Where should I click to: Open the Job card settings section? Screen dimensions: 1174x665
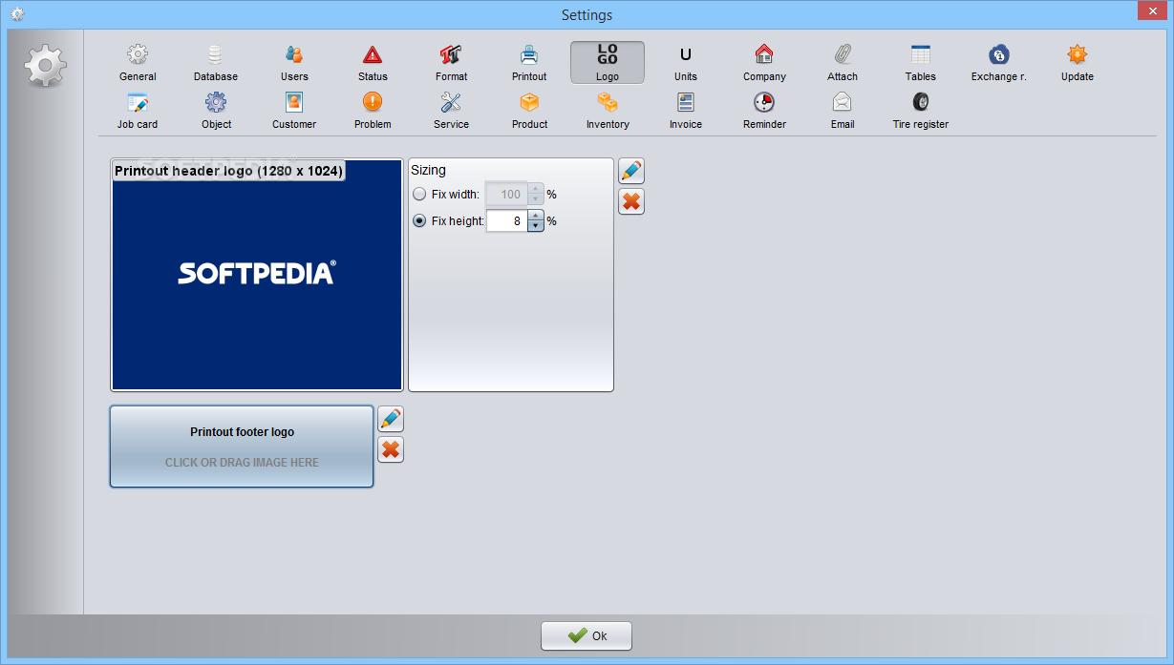point(138,111)
